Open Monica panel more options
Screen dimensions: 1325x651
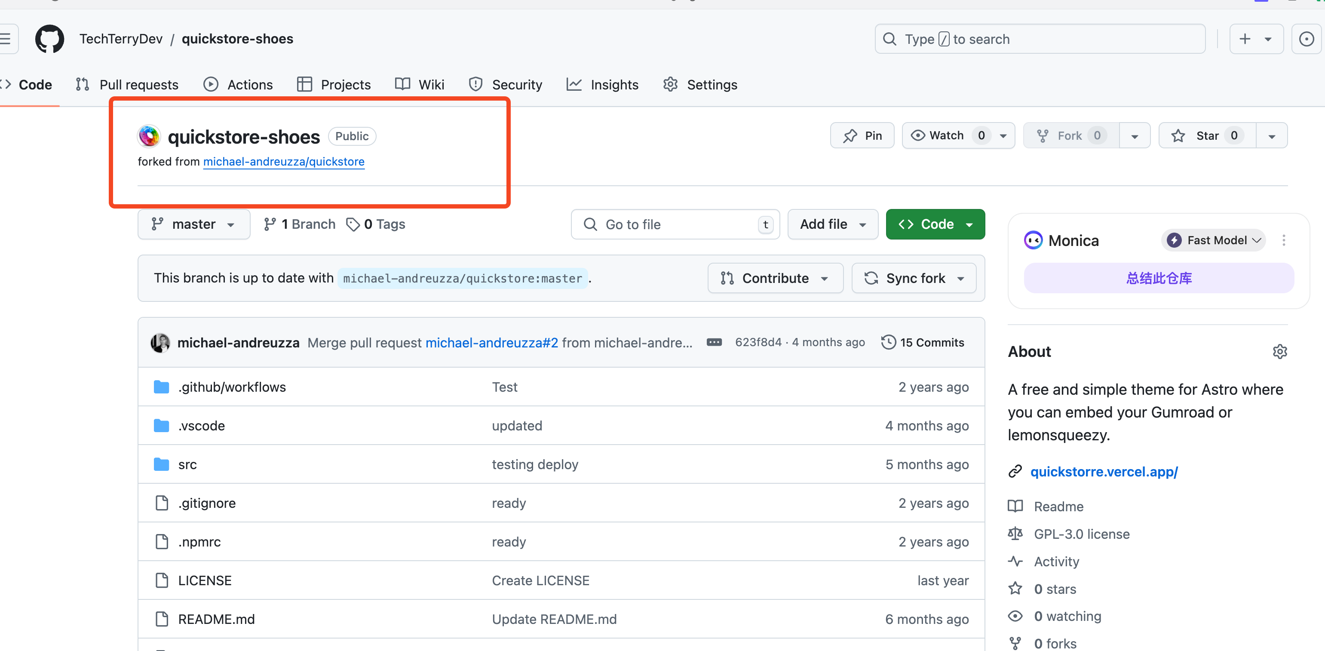tap(1284, 240)
